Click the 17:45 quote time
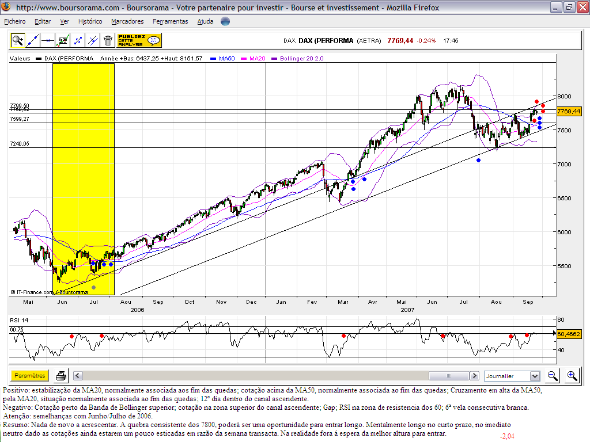 click(451, 41)
